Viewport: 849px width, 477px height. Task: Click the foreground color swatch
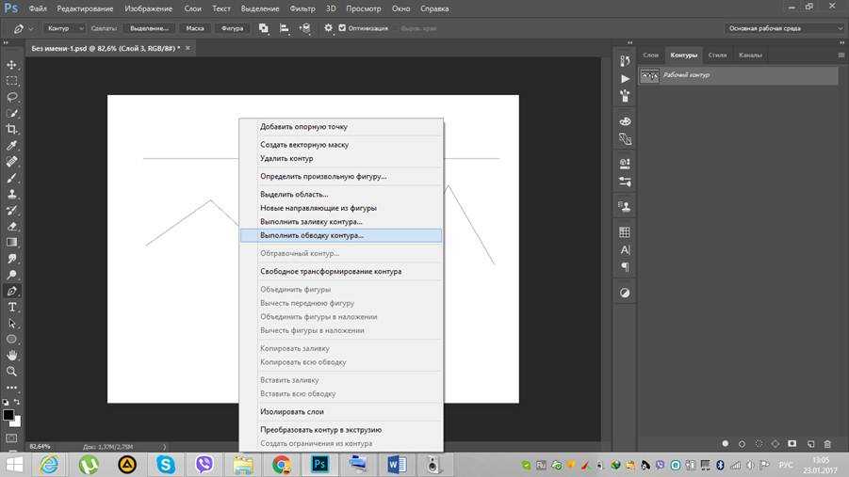(x=8, y=414)
